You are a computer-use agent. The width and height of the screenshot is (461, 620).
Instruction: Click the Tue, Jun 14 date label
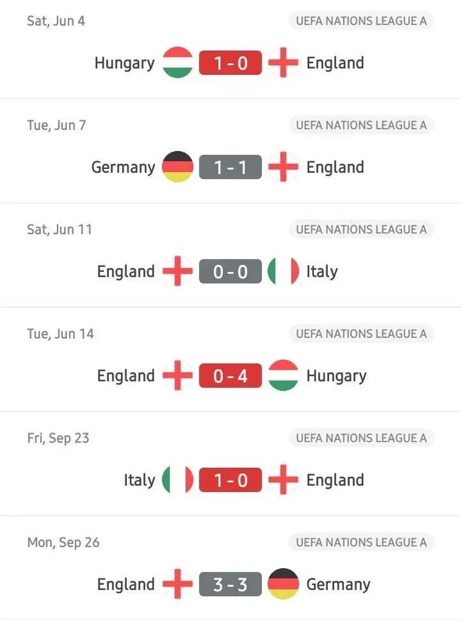[61, 334]
